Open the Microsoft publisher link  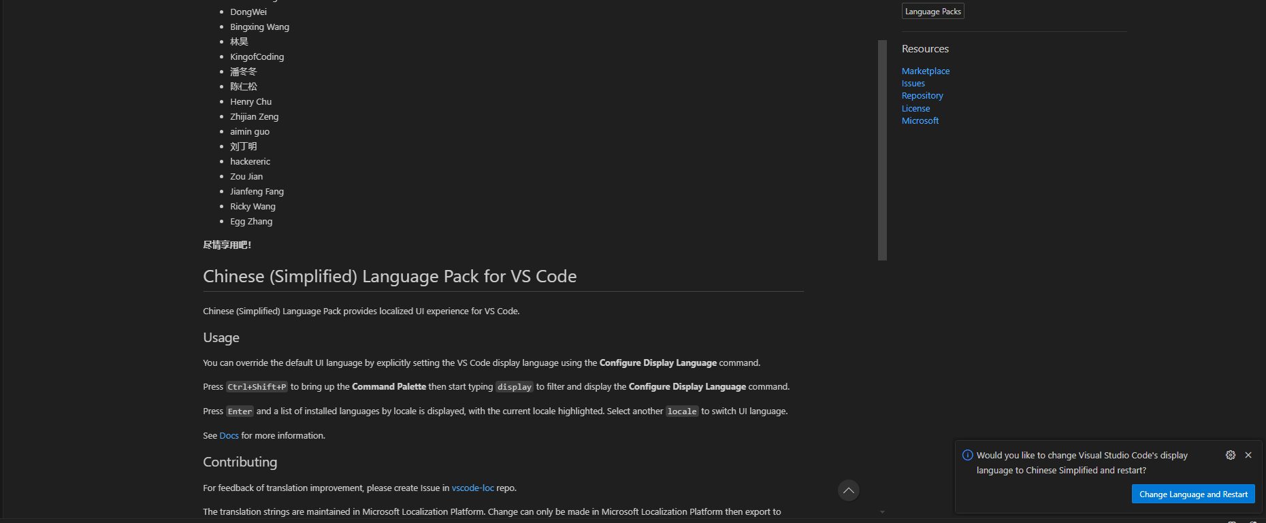[920, 121]
